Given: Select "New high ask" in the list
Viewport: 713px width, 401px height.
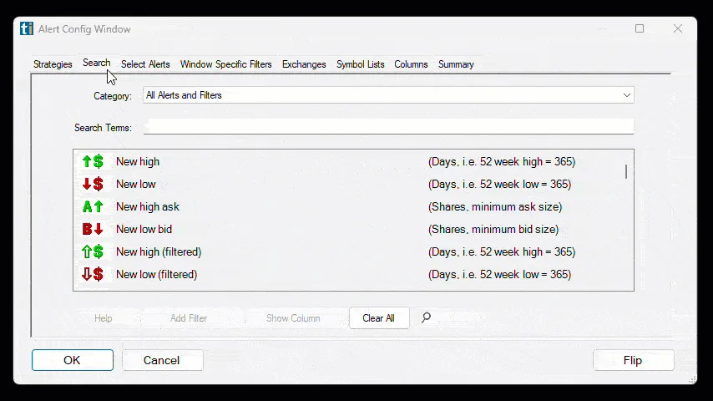Looking at the screenshot, I should pyautogui.click(x=148, y=206).
